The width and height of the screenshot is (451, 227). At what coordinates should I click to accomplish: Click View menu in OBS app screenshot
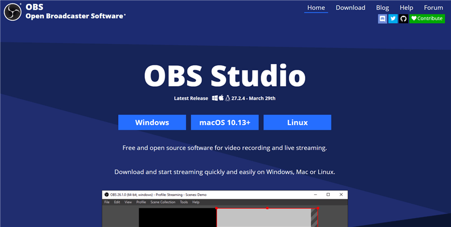(128, 202)
